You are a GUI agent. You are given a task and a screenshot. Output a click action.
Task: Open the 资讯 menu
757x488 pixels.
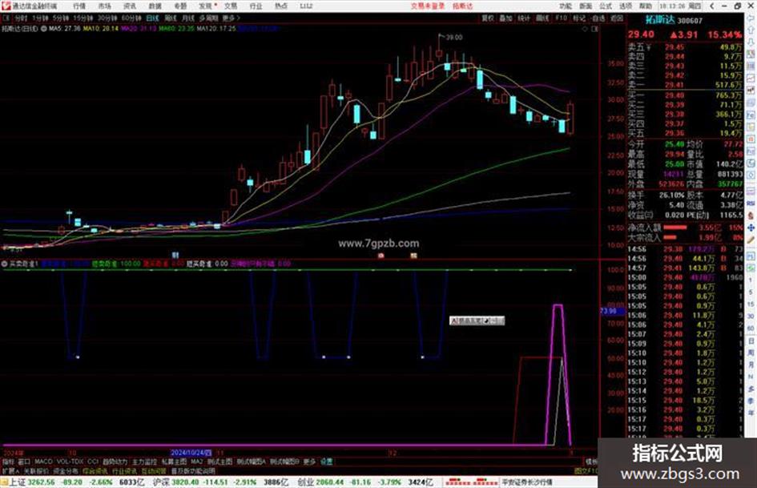(130, 6)
